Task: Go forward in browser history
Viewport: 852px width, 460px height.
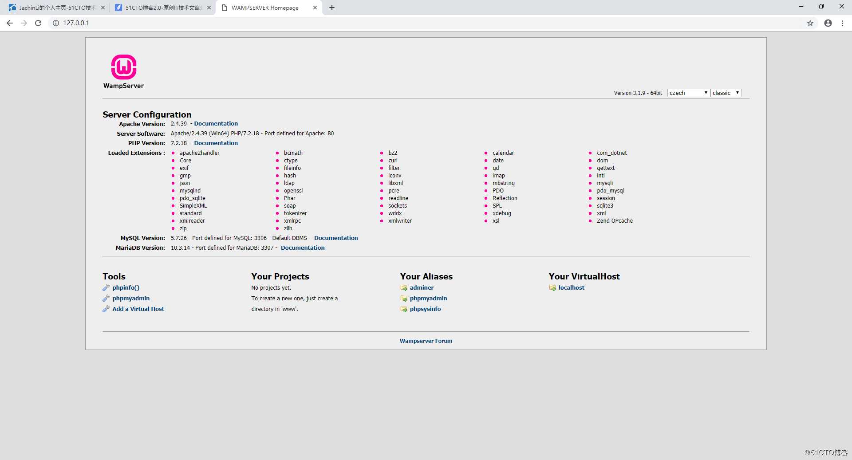Action: (x=24, y=23)
